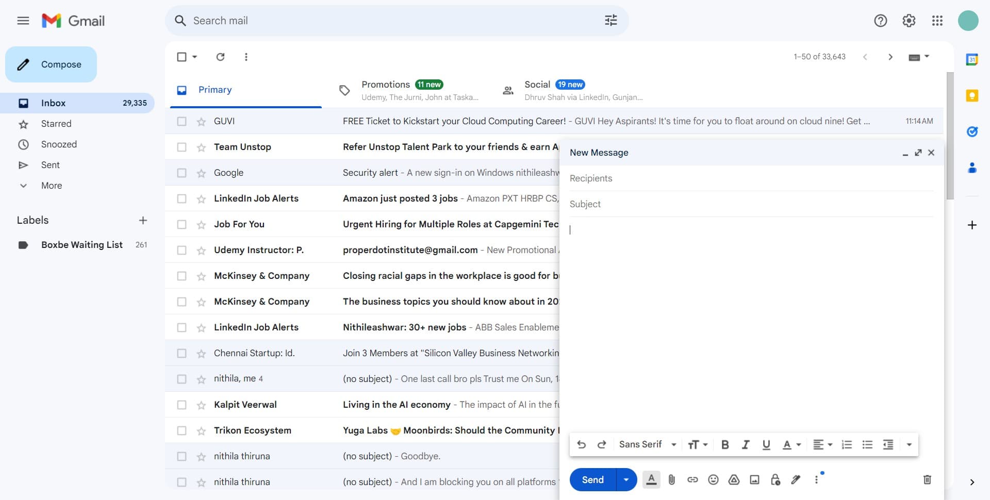The image size is (990, 500).
Task: Click the attach files paperclip icon
Action: 671,480
